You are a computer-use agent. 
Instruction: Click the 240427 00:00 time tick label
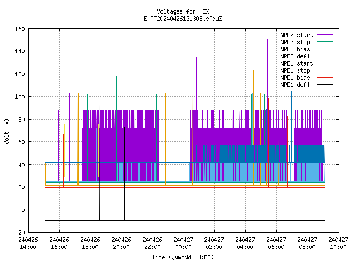pyautogui.click(x=183, y=243)
